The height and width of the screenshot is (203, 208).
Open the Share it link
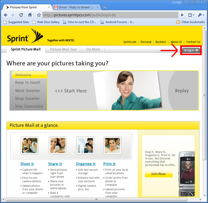pos(55,164)
